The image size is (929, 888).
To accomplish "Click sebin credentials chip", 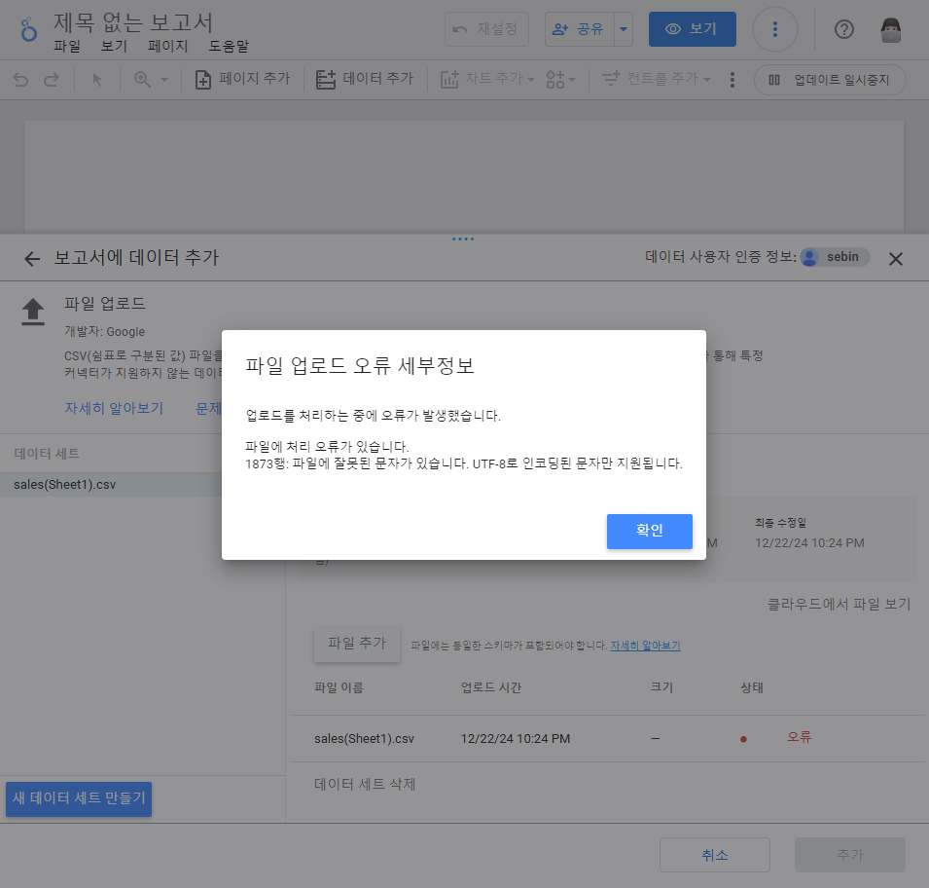I will (x=835, y=257).
